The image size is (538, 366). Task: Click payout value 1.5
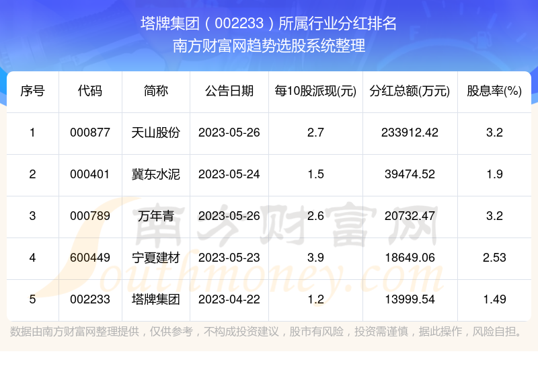tap(315, 174)
